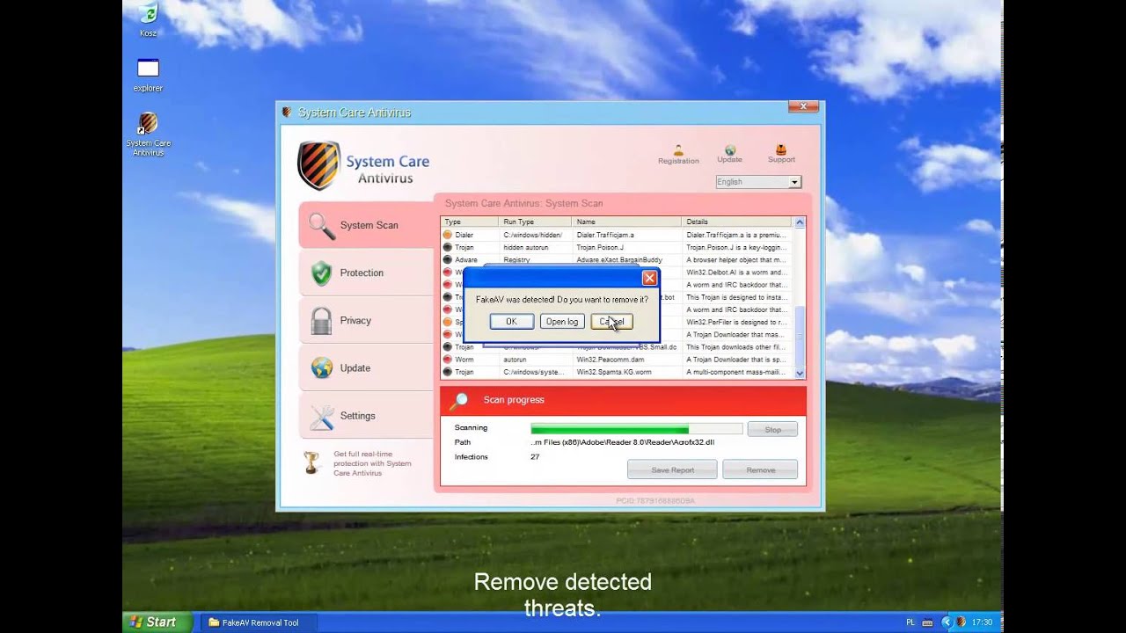Open the Privacy section
1126x633 pixels.
click(x=365, y=320)
